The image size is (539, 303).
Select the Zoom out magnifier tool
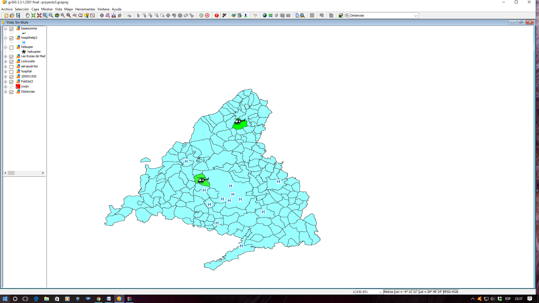51,15
